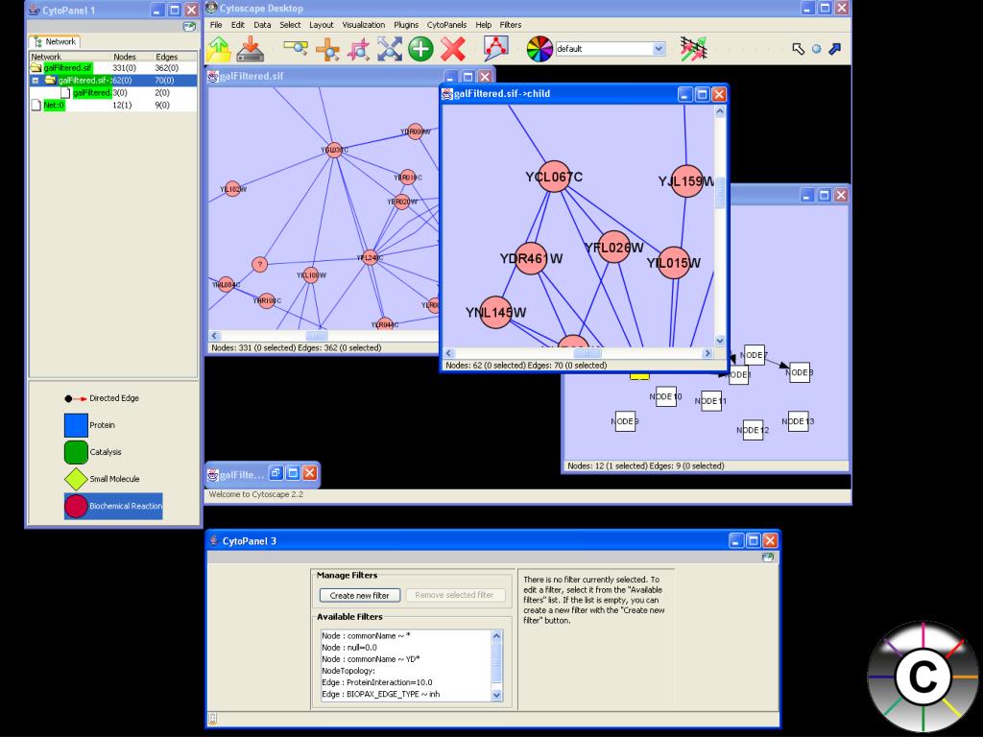Select the Biochemical Reaction red circle

(76, 506)
